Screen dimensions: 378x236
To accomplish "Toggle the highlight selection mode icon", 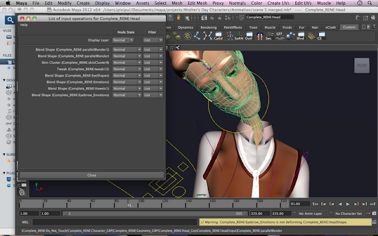I will pyautogui.click(x=187, y=18).
